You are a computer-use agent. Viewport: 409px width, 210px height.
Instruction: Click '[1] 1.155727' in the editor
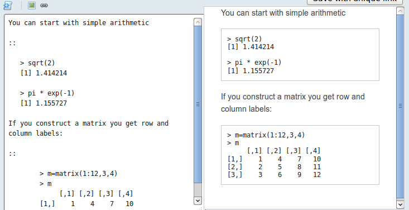(x=44, y=103)
